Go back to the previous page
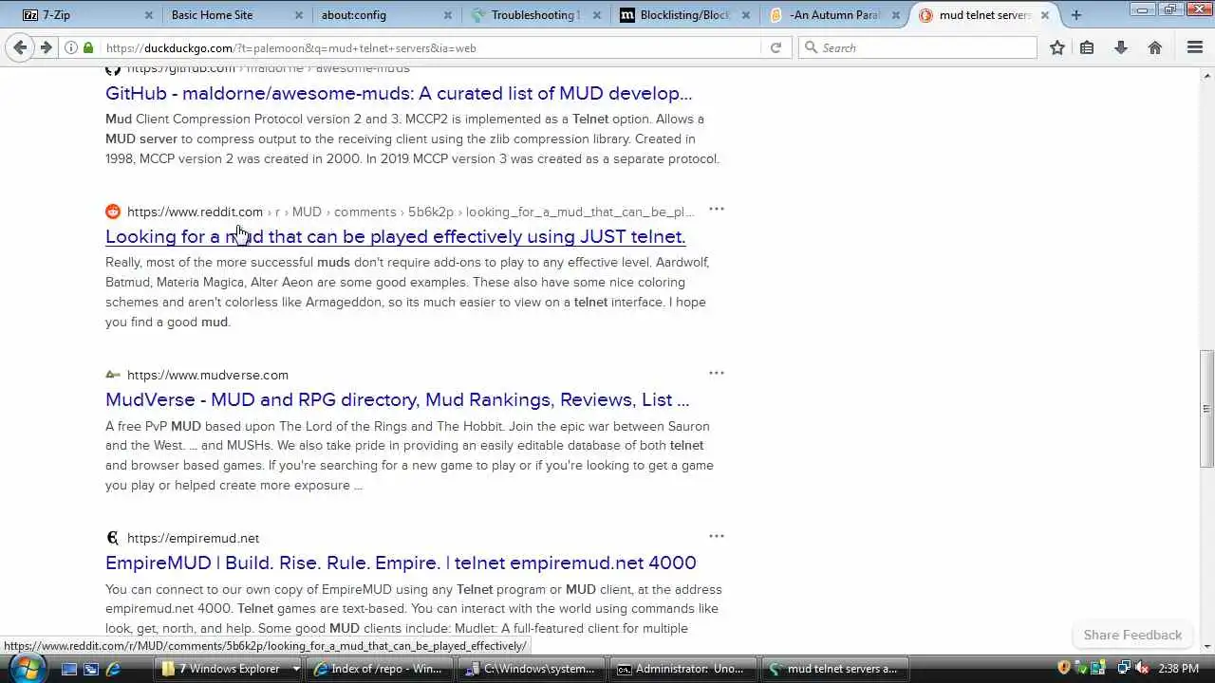 pos(20,47)
